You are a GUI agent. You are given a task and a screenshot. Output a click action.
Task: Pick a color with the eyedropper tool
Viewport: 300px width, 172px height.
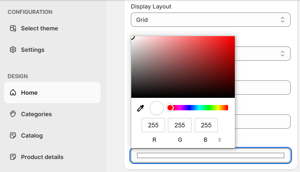(141, 108)
